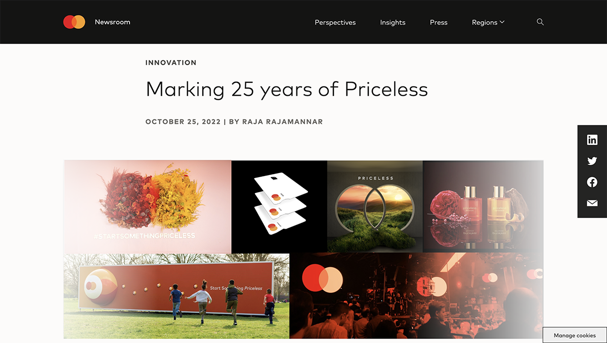Image resolution: width=607 pixels, height=343 pixels.
Task: Navigate to the Press page
Action: point(439,22)
